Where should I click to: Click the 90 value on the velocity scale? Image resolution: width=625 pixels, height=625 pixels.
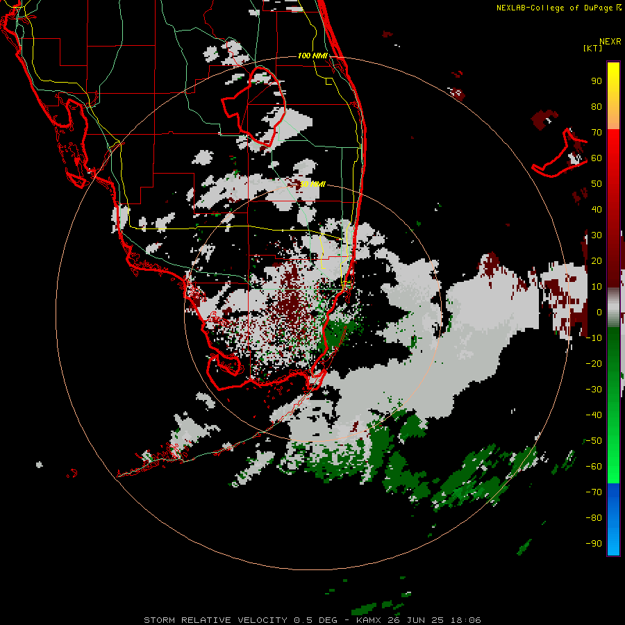pos(597,81)
